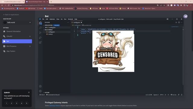Open the browser extensions puzzle icon

pos(181,5)
